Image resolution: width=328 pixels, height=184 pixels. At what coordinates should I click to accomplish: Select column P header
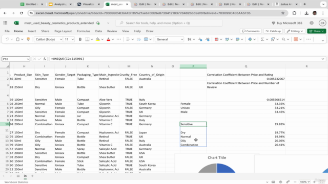193,66
